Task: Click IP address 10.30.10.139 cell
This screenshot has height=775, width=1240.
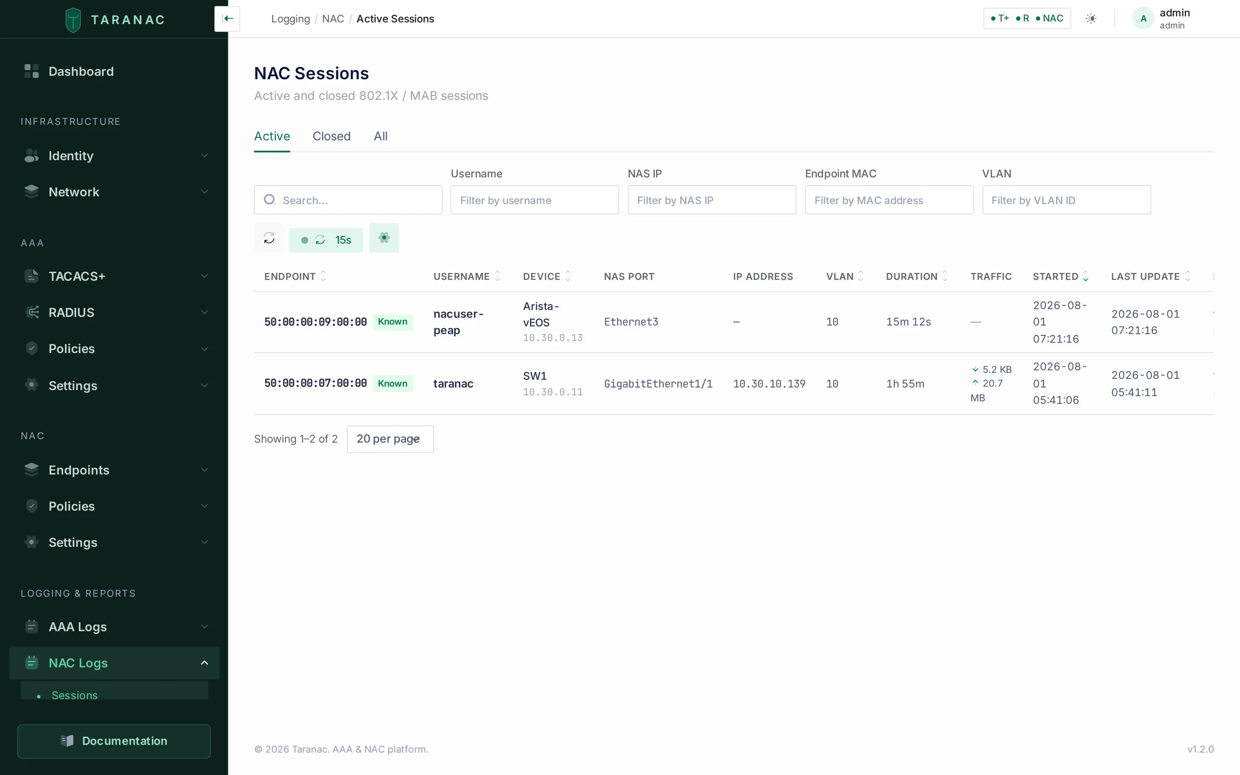Action: pos(769,383)
